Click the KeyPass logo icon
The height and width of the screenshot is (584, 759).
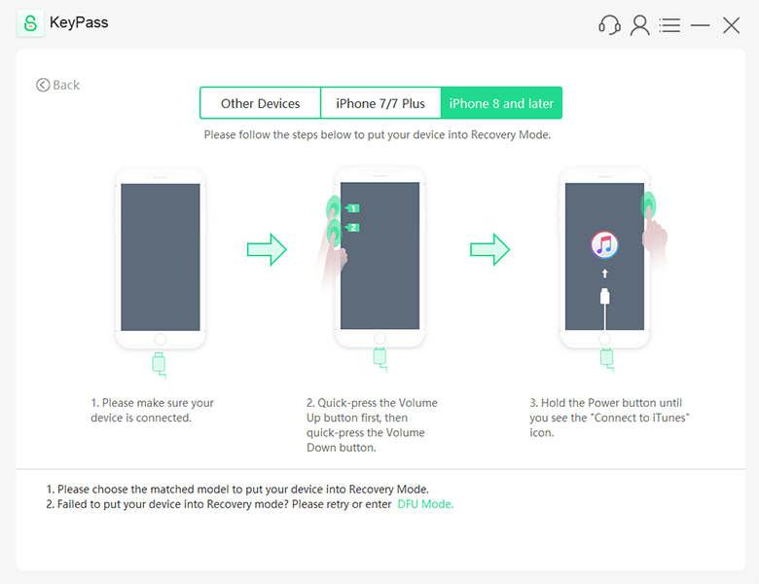click(32, 24)
